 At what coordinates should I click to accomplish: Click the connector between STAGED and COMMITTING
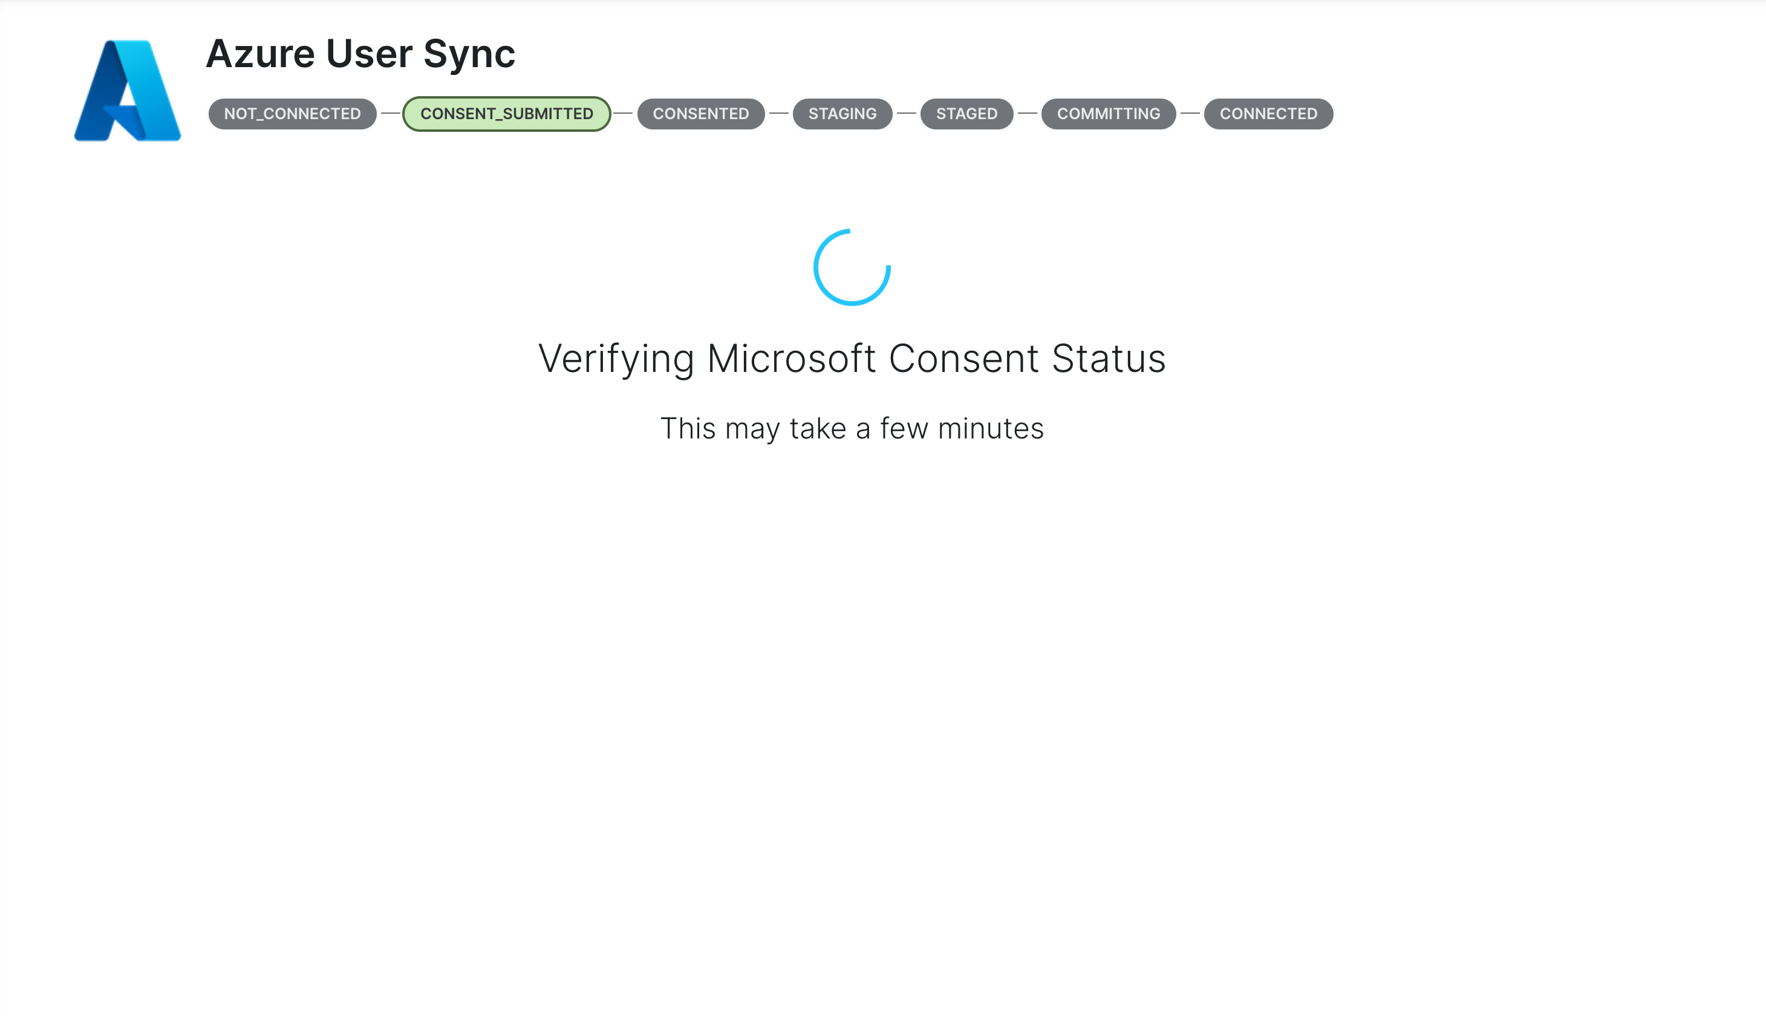click(1027, 113)
